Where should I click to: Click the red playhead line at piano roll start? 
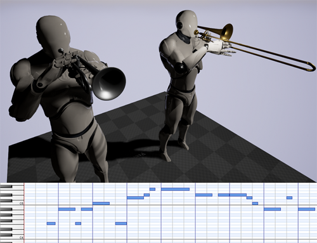24,213
